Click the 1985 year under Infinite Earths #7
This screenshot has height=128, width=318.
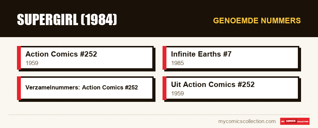(177, 63)
